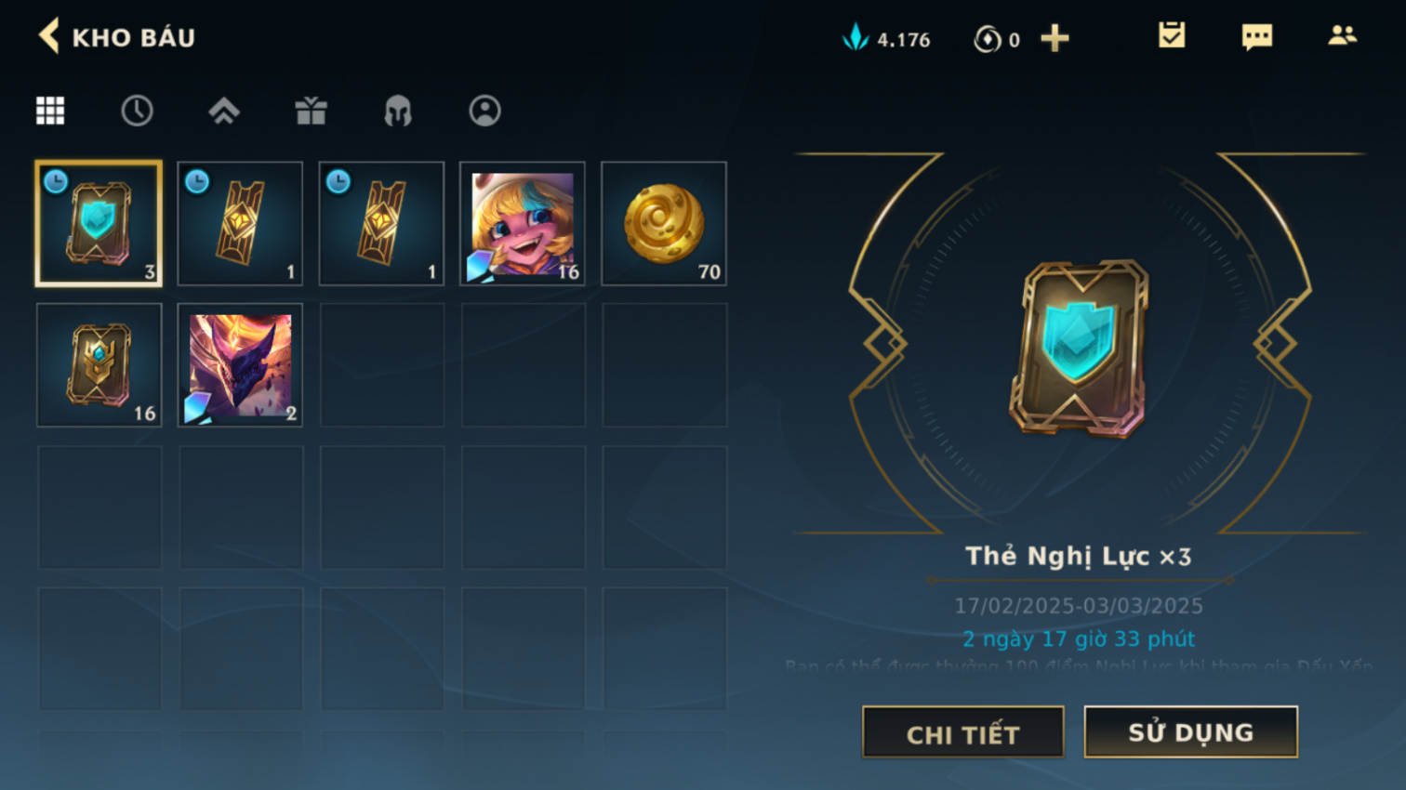
Task: Filter by champion helmet icon
Action: (x=398, y=111)
